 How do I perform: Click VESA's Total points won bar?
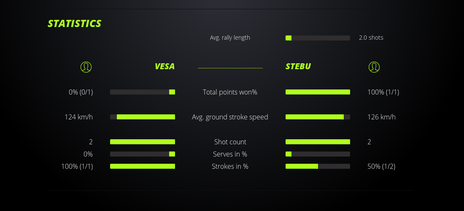coord(143,92)
